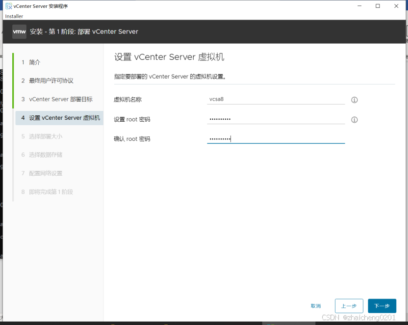Select step 4 设置 vCenter Server 虚拟机

click(x=59, y=118)
